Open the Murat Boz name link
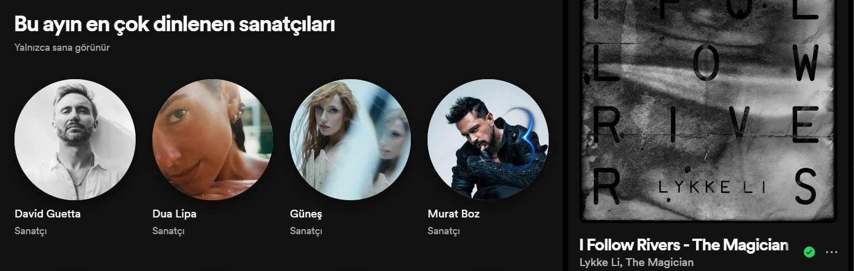Screen dimensions: 854x271 tap(454, 214)
